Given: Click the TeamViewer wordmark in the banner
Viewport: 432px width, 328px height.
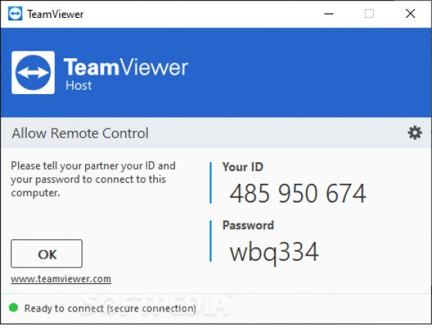Looking at the screenshot, I should tap(126, 67).
